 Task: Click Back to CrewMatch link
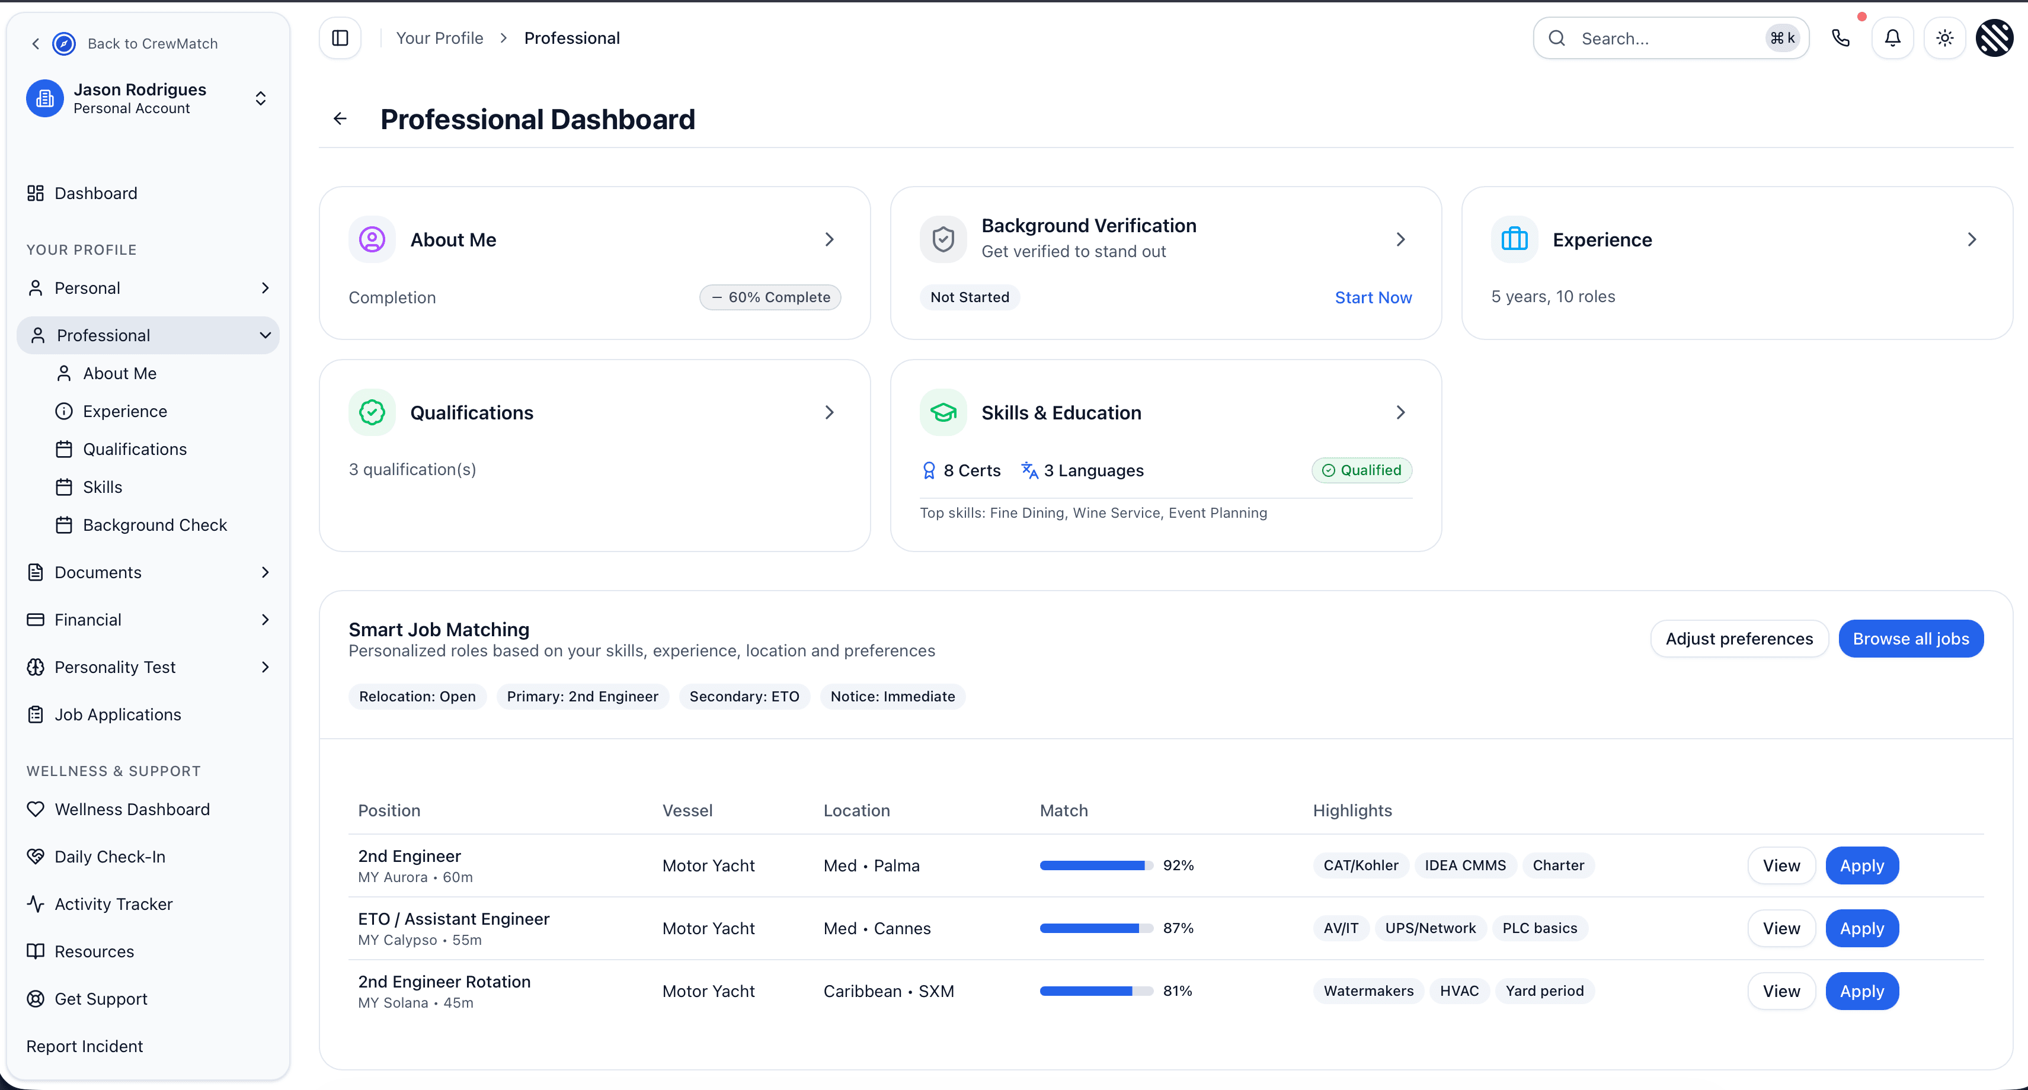click(x=152, y=43)
